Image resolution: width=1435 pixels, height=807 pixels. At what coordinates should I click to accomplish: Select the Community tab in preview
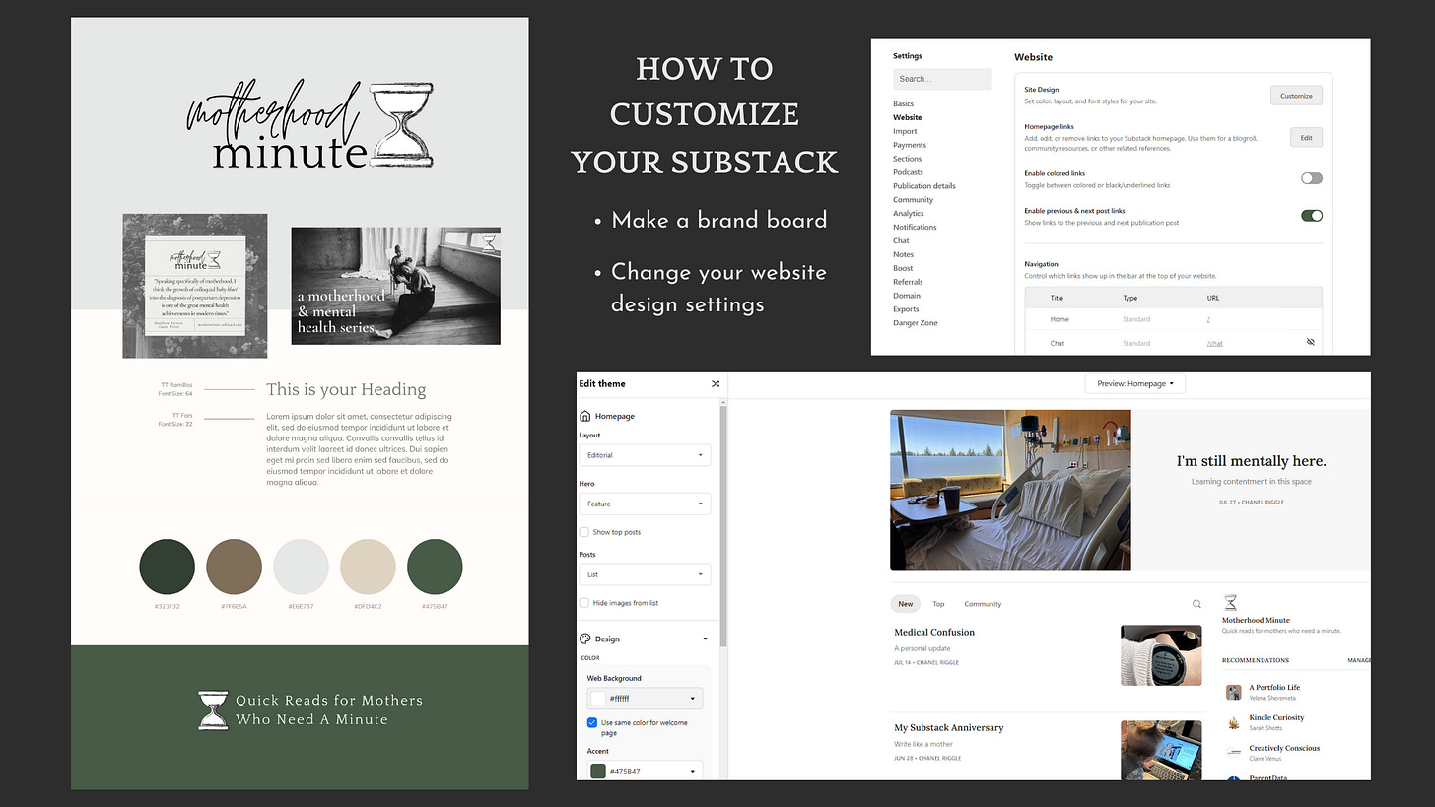983,604
